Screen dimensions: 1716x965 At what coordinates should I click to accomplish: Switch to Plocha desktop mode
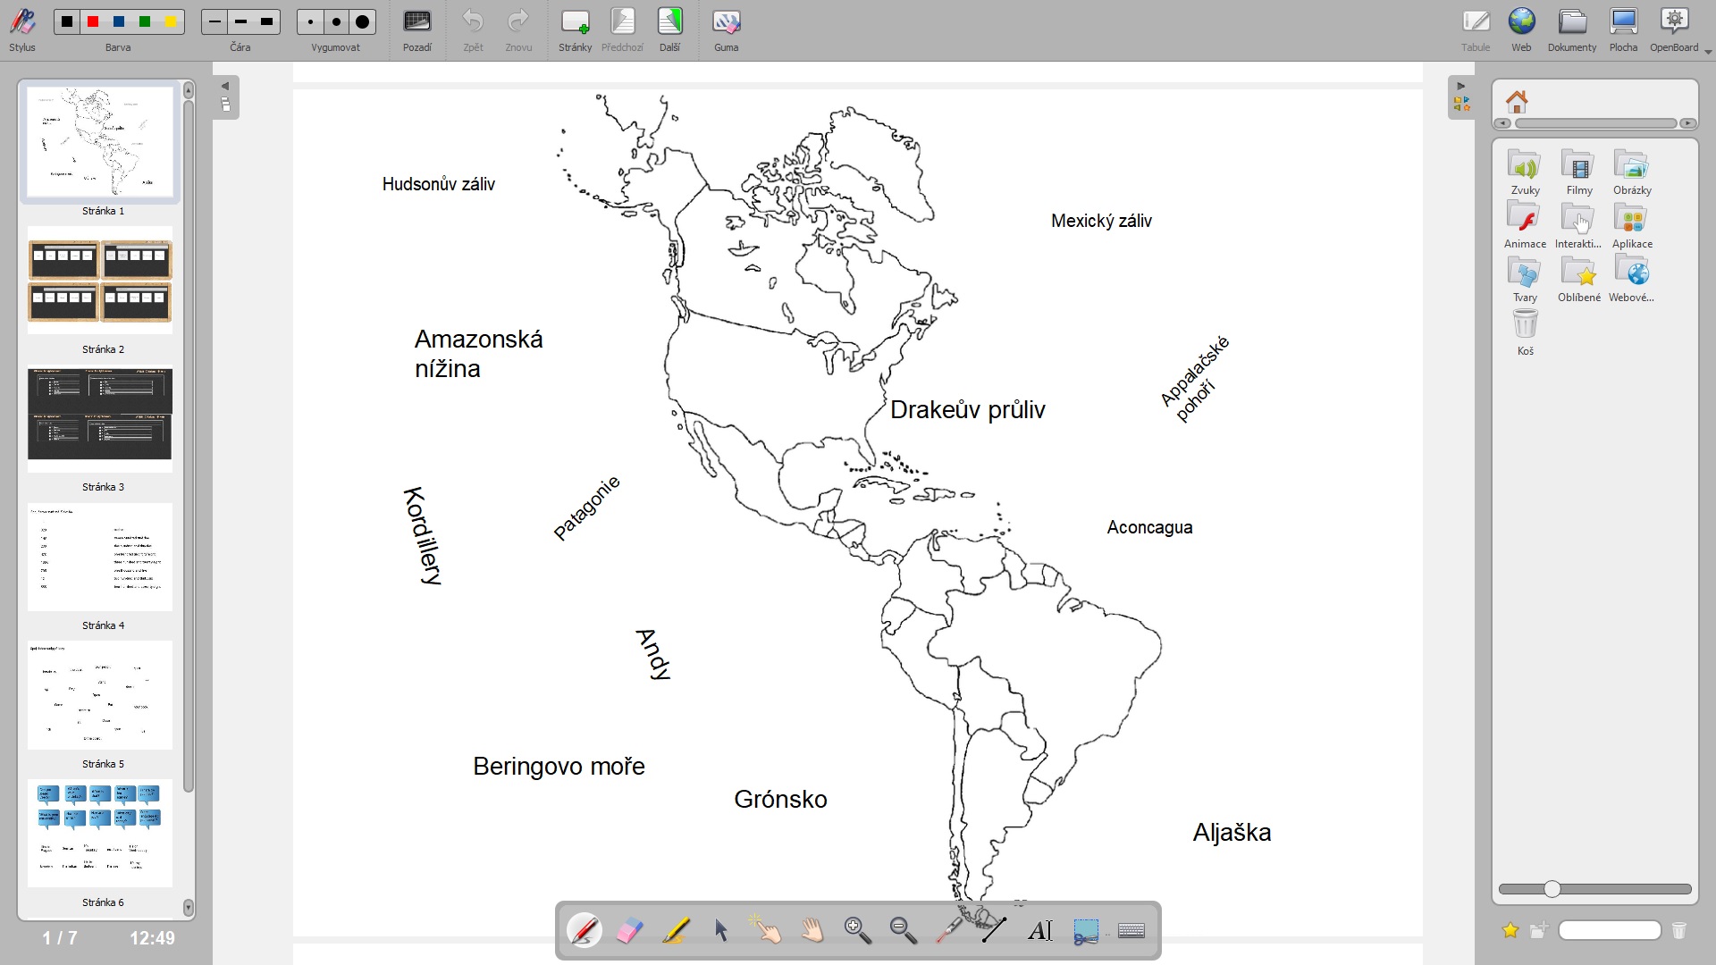[x=1625, y=29]
